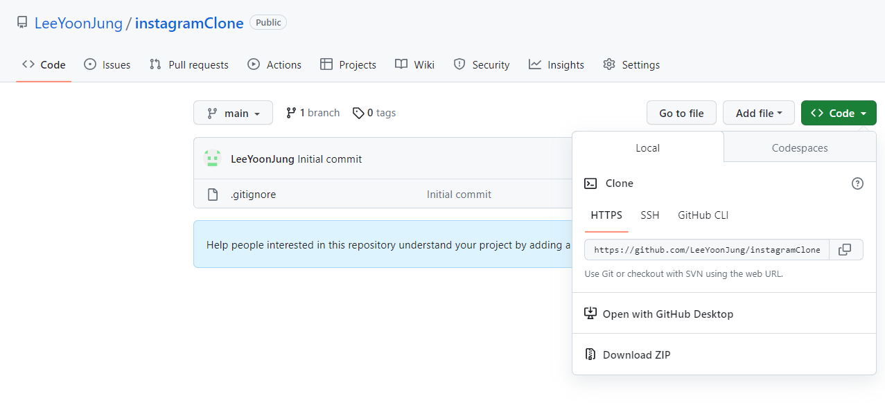View the Insights tab
This screenshot has width=885, height=405.
pos(557,64)
